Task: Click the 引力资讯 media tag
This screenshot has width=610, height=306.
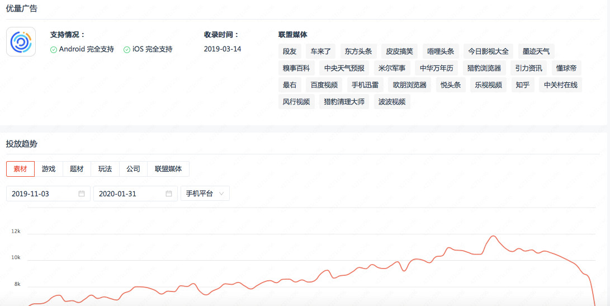Action: [529, 68]
